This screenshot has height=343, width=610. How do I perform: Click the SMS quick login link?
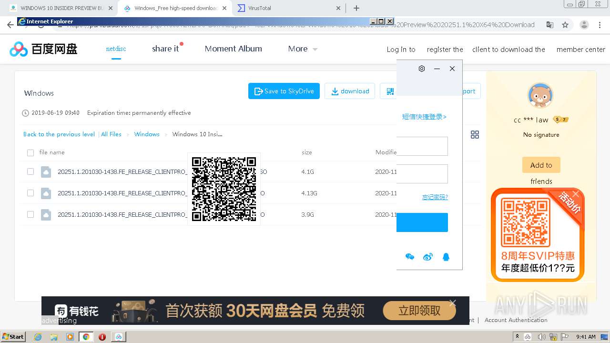(424, 117)
